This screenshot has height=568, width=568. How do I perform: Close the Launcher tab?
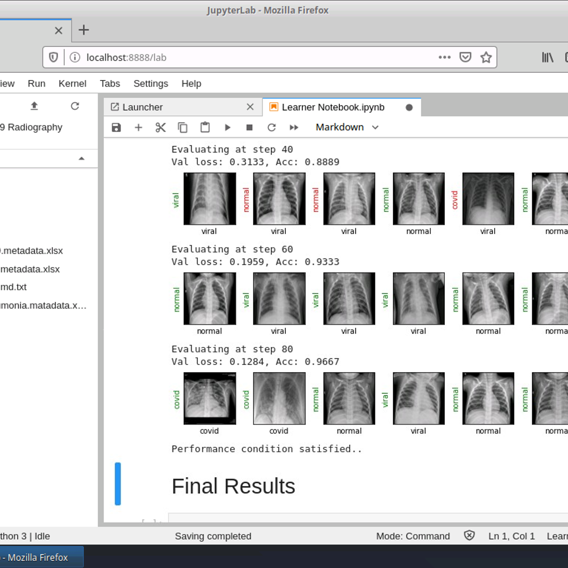(x=250, y=107)
